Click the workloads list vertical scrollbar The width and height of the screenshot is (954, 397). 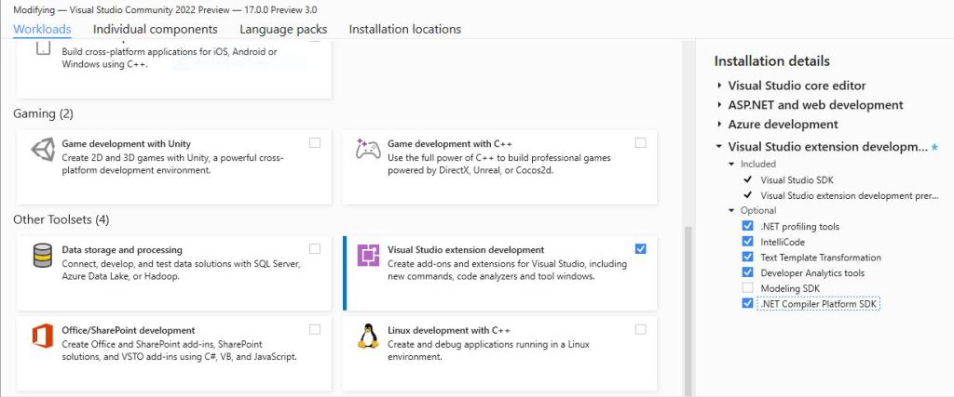click(x=689, y=307)
